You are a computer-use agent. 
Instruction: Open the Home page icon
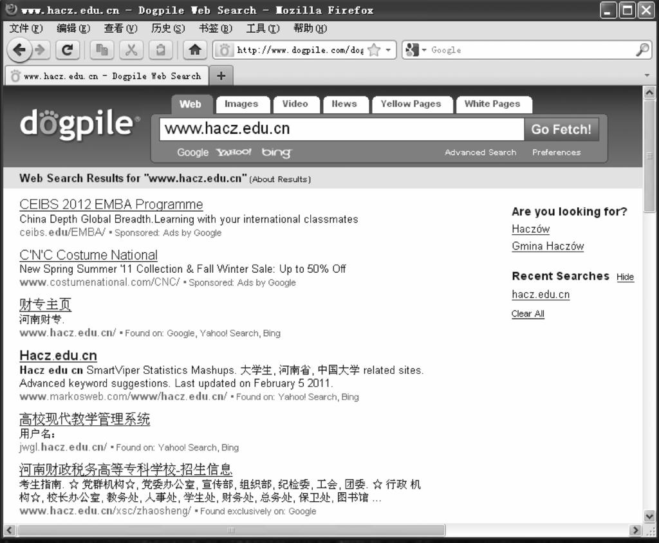point(194,50)
